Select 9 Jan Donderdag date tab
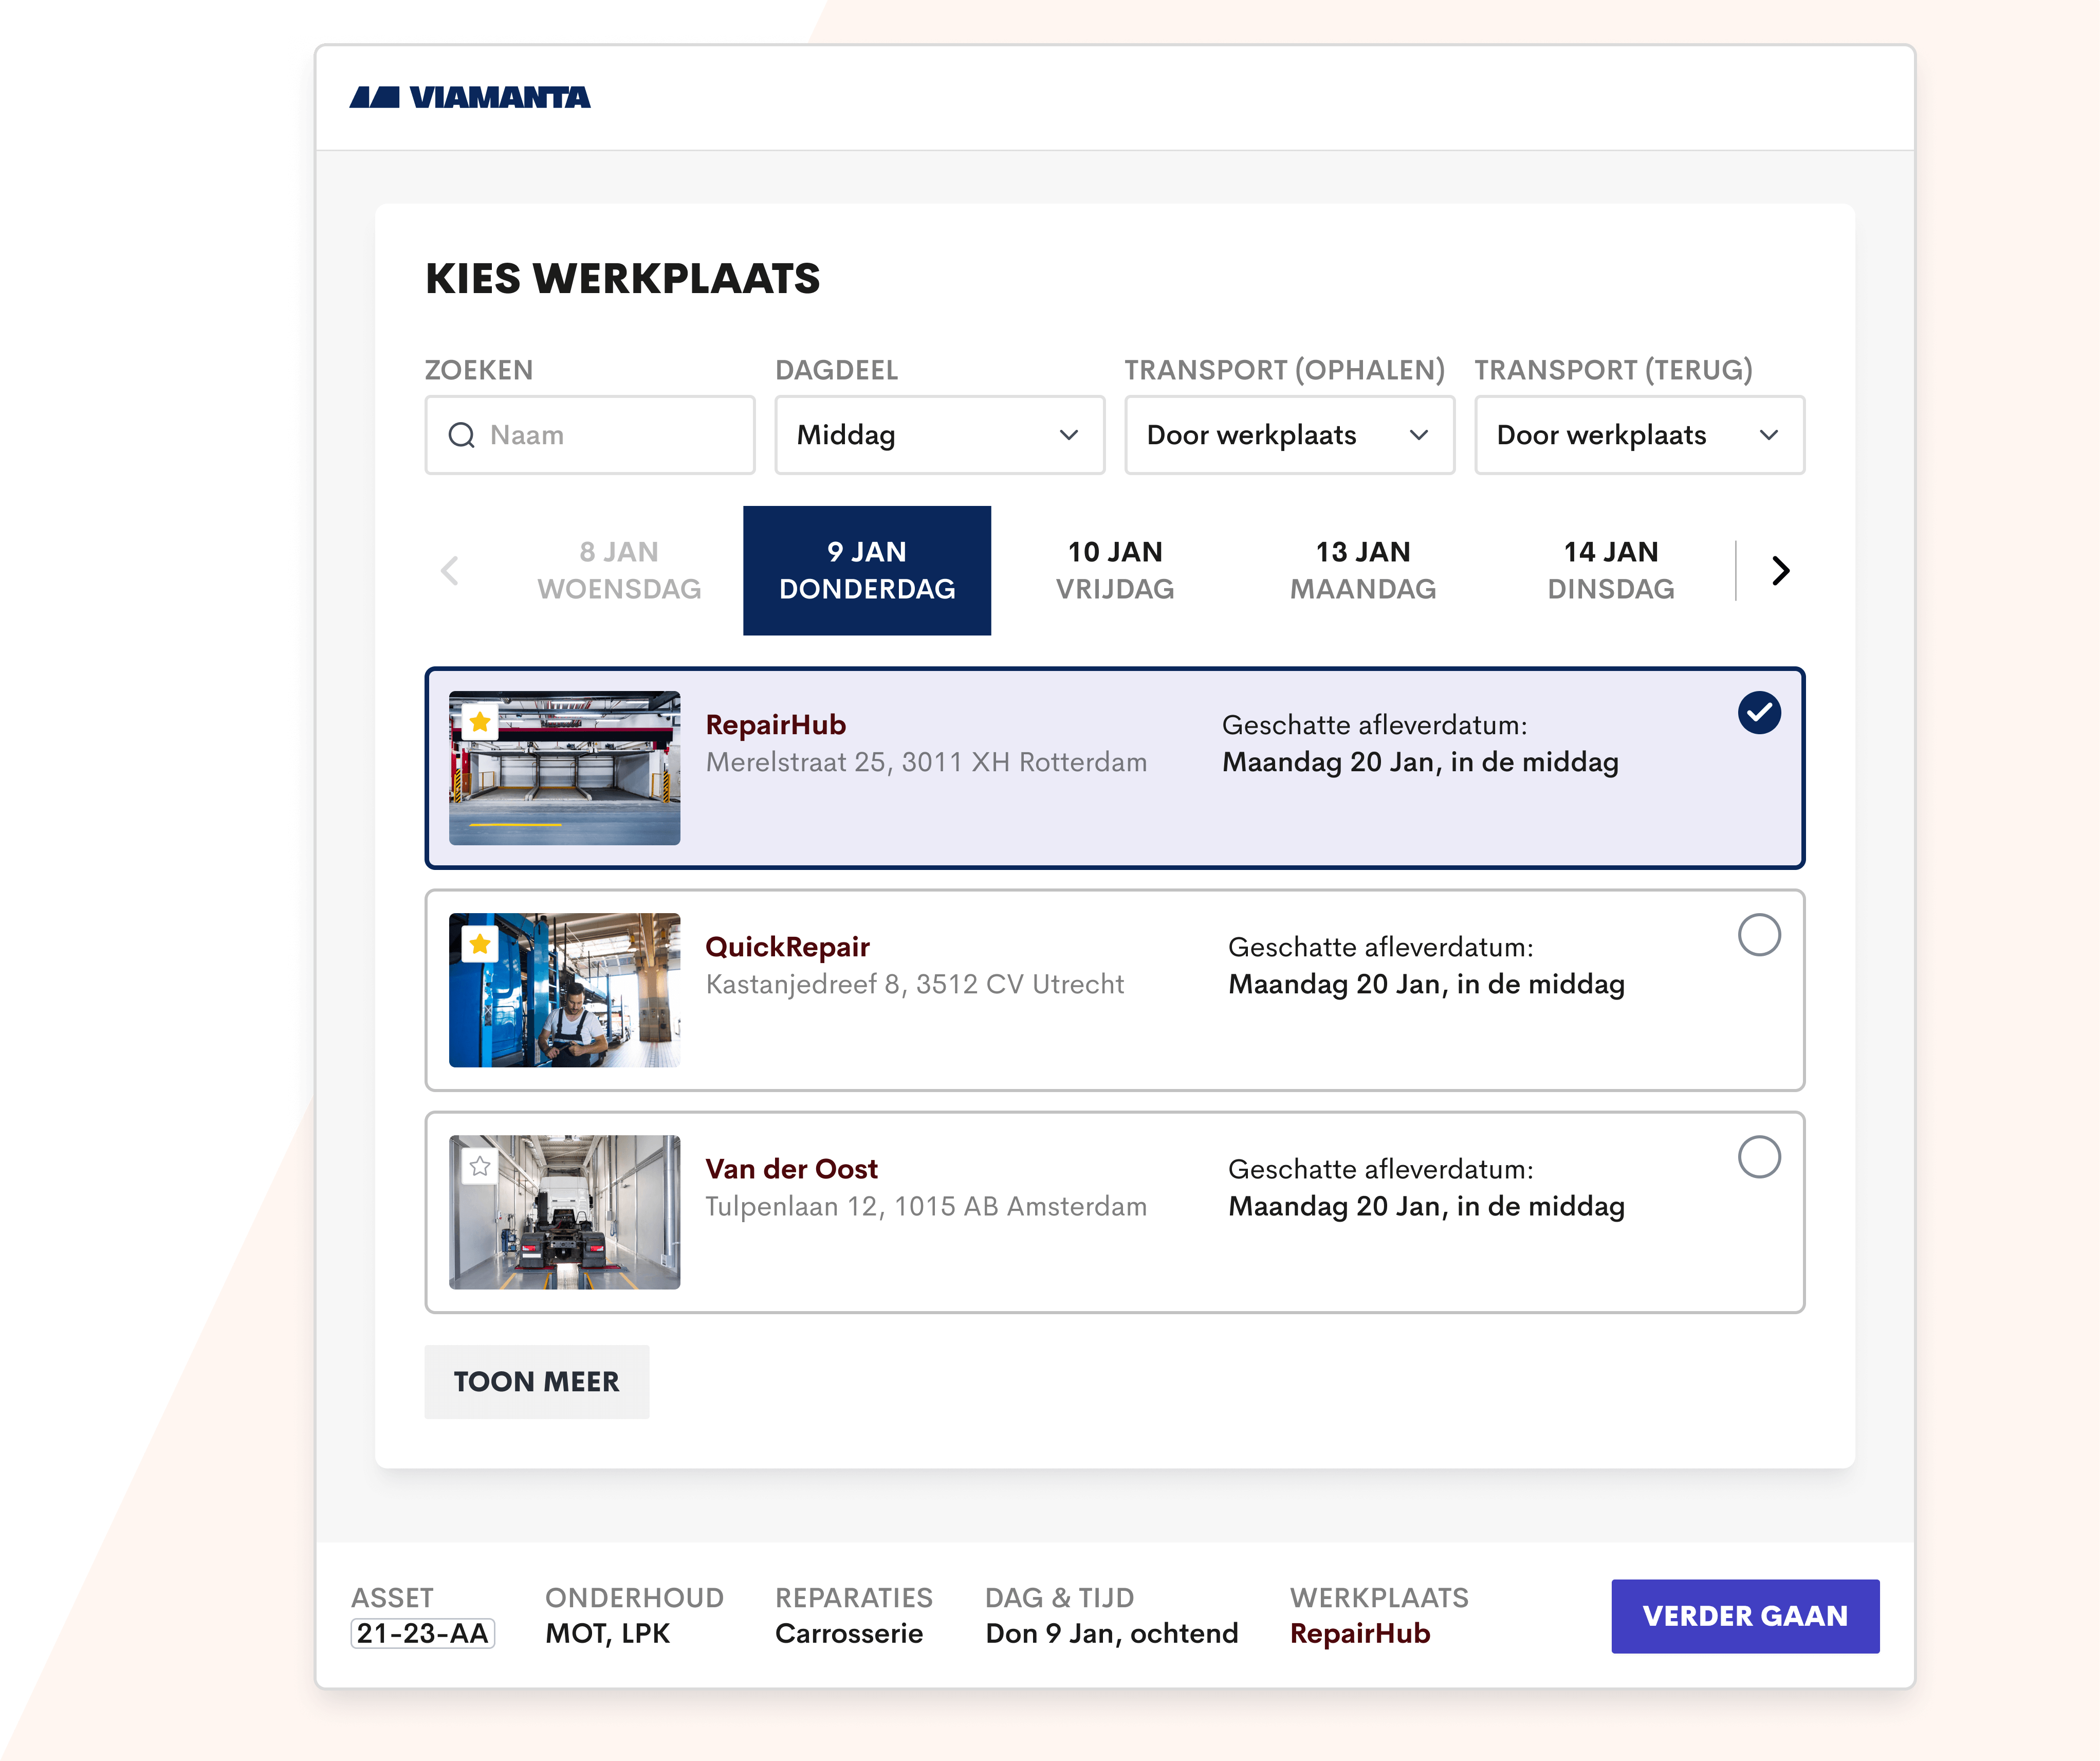Viewport: 2100px width, 1761px height. (867, 570)
